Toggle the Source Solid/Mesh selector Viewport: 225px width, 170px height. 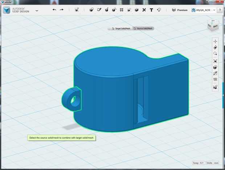point(144,28)
